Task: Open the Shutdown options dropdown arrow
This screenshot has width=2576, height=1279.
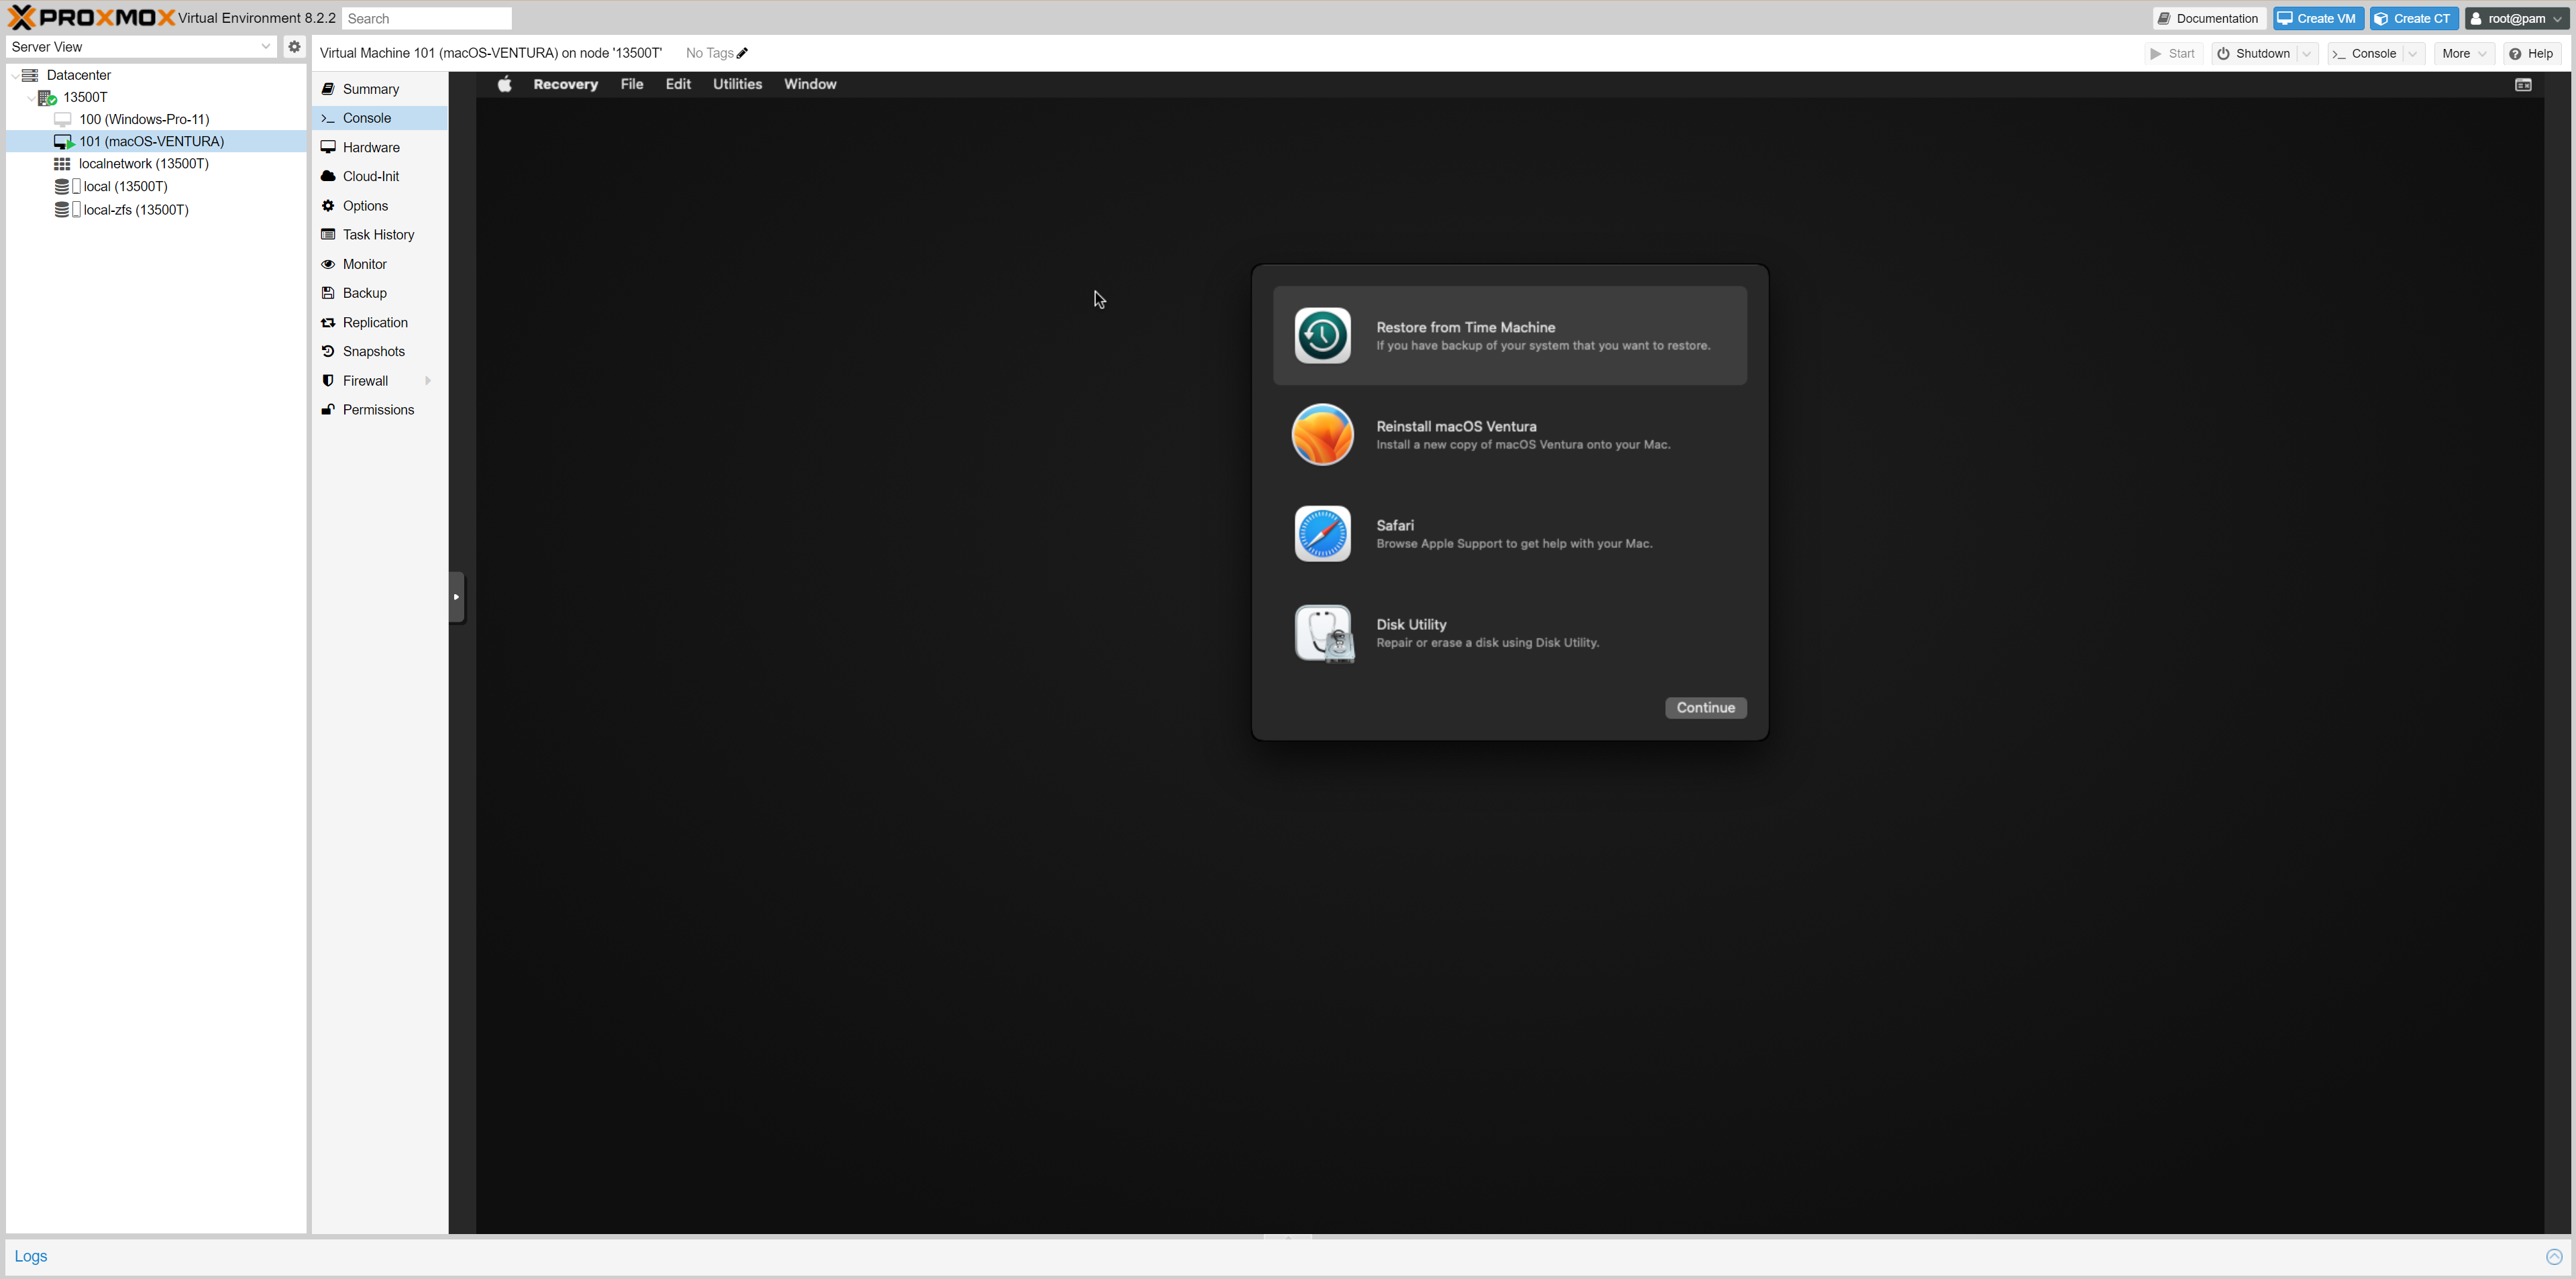Action: click(2307, 54)
